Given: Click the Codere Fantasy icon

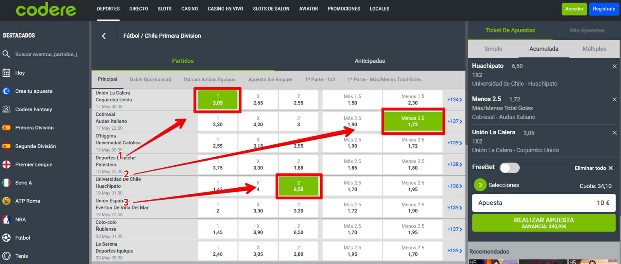Looking at the screenshot, I should pyautogui.click(x=6, y=109).
